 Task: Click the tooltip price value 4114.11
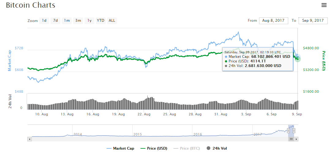tap(258, 61)
